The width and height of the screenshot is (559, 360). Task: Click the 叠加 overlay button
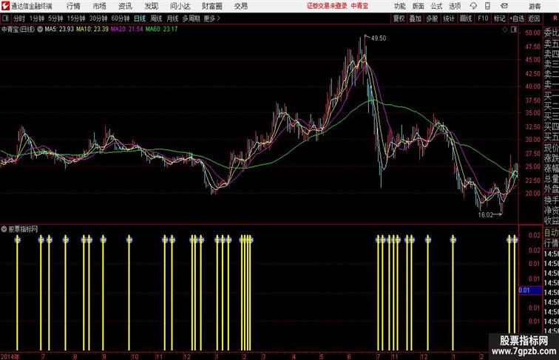(415, 18)
